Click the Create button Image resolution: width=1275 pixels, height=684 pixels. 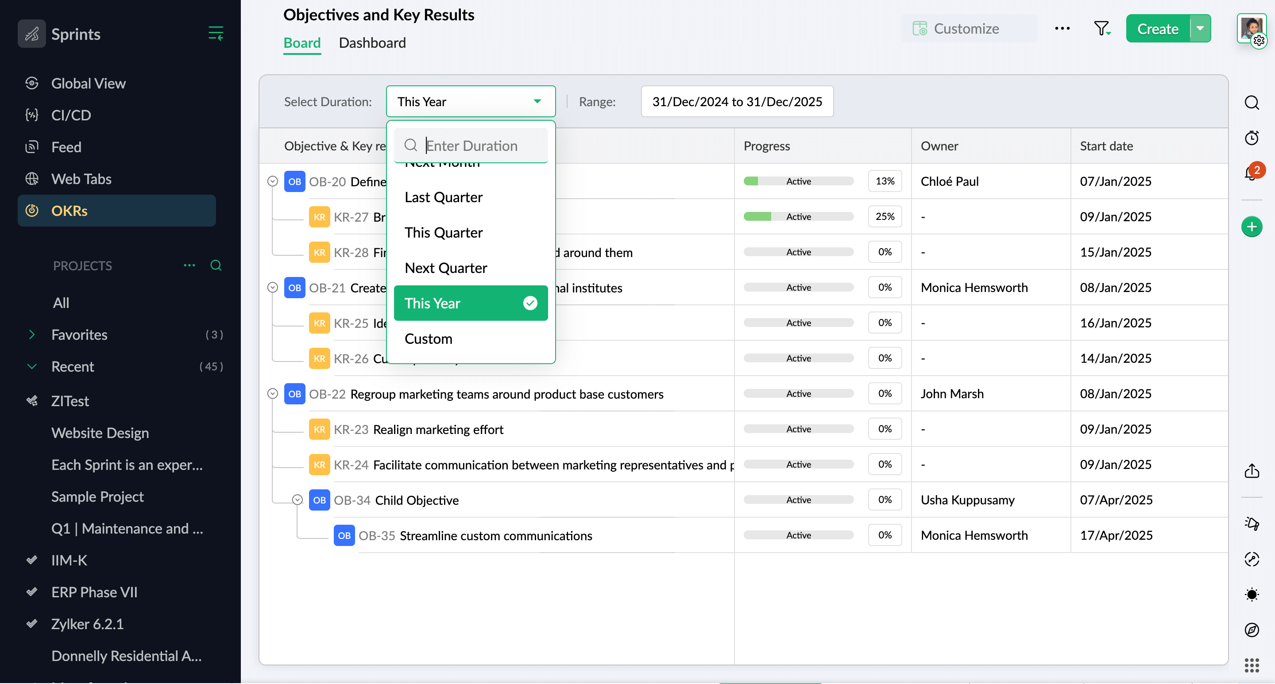(1157, 28)
